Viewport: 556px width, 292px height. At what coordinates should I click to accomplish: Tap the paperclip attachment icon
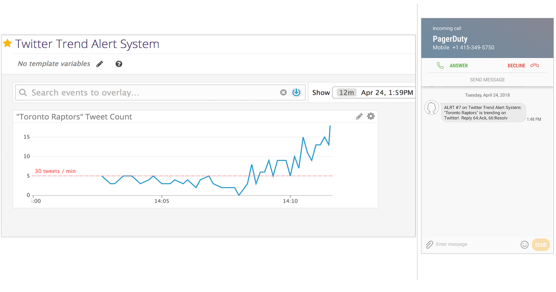pos(429,245)
